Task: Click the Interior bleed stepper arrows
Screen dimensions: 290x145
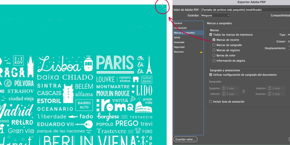Action: point(269,88)
